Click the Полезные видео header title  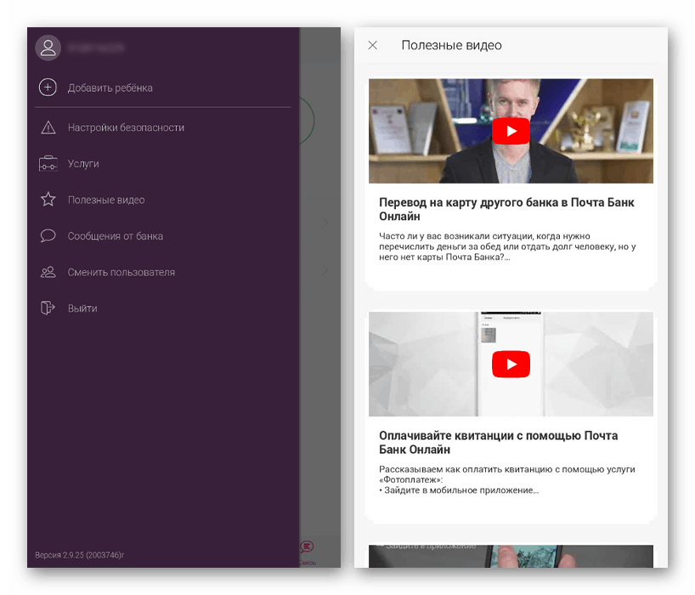pos(451,45)
